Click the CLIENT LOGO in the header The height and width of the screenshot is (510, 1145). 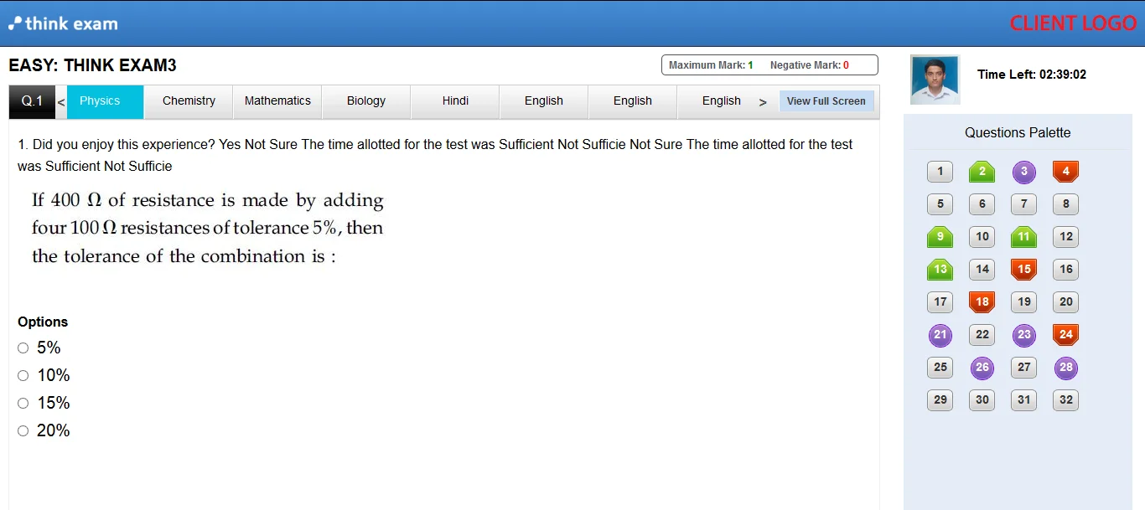pos(1073,23)
